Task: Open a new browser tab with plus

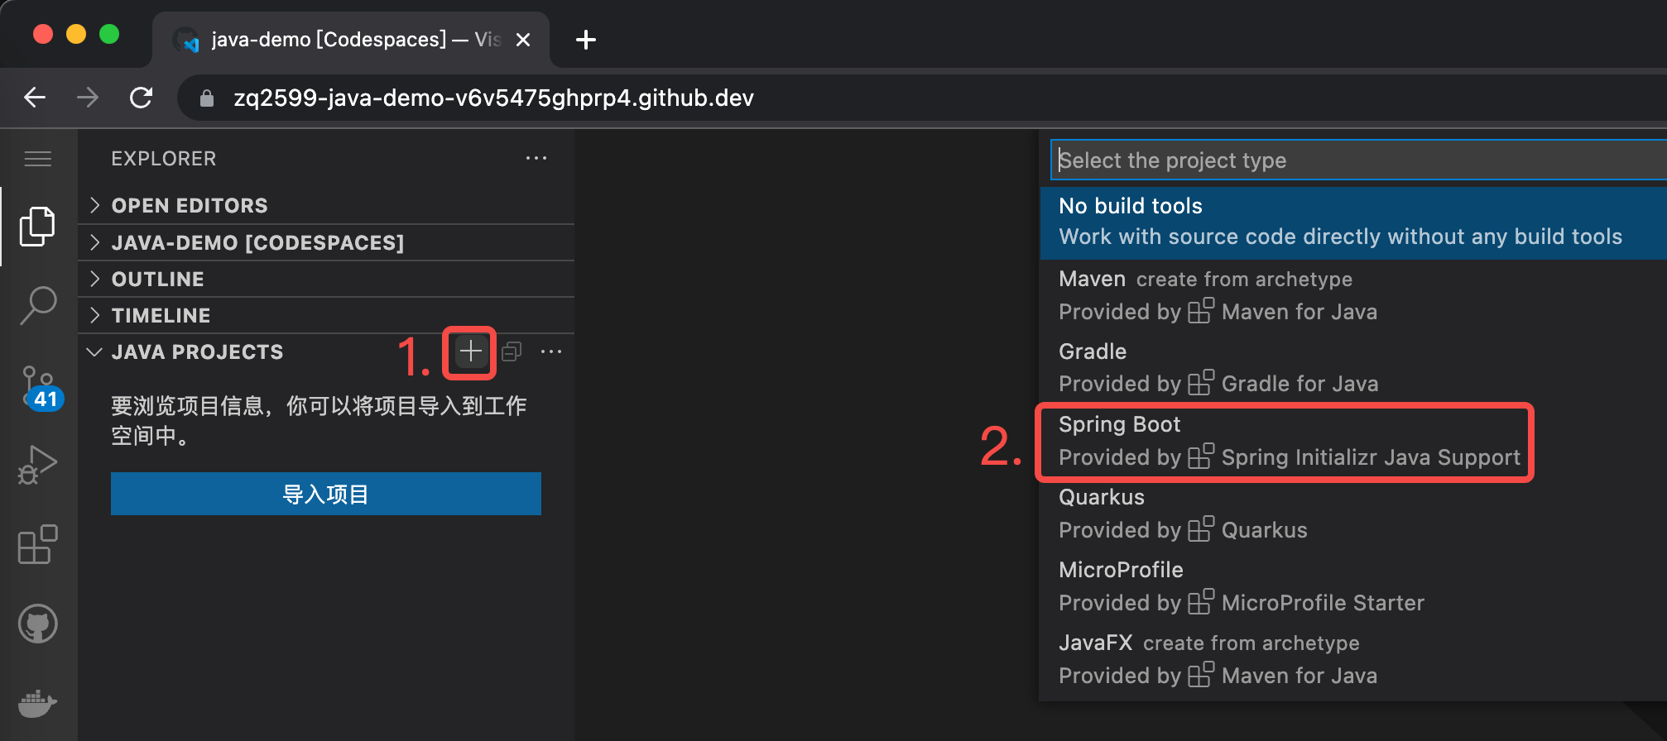Action: tap(586, 40)
